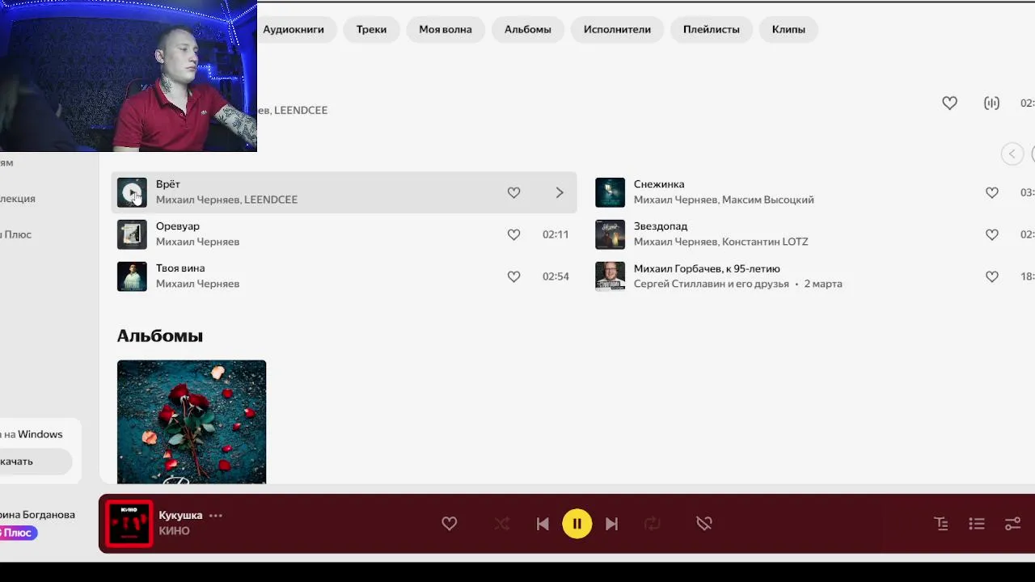Dislike current track broken-heart icon
This screenshot has height=582, width=1035.
click(x=704, y=524)
